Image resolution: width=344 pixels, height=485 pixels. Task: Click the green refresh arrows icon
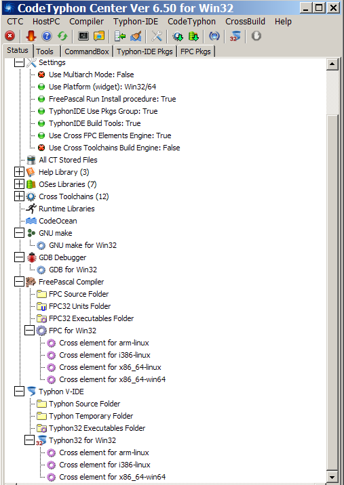[x=62, y=36]
